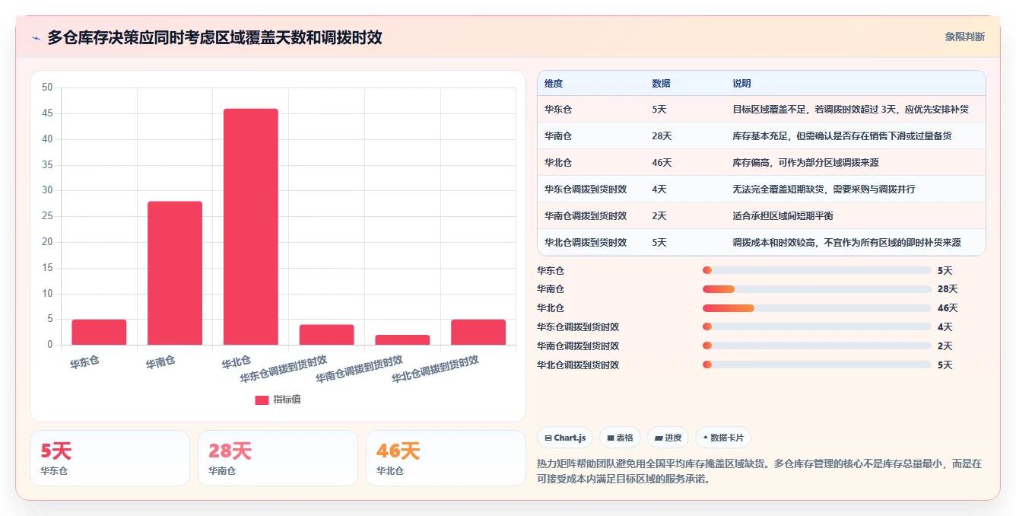Screen dimensions: 1016x516
Task: Select table cell 华北仓调拨到货时效
Action: tap(586, 243)
